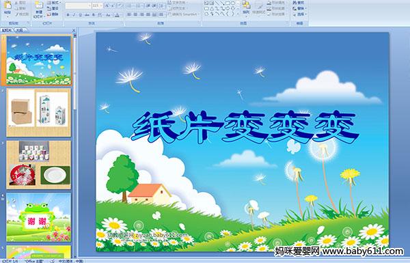Select the Rectangle shape in gallery
The width and height of the screenshot is (410, 263).
(x=228, y=3)
